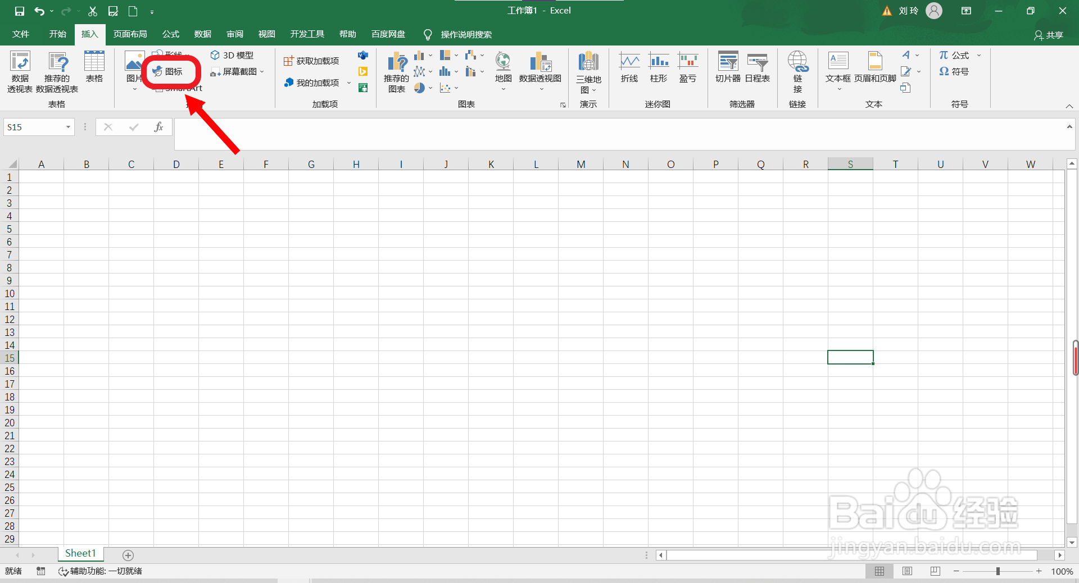Image resolution: width=1079 pixels, height=583 pixels.
Task: Insert a Slicer (切片器)
Action: 728,67
